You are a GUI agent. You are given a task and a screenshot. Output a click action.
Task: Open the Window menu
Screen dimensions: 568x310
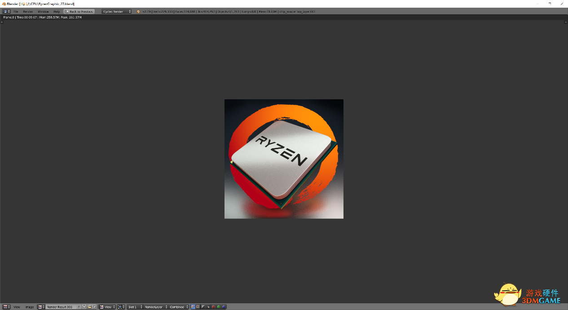point(43,11)
